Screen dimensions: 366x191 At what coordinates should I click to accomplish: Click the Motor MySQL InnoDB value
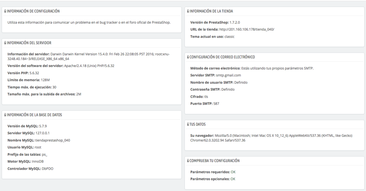(38, 161)
